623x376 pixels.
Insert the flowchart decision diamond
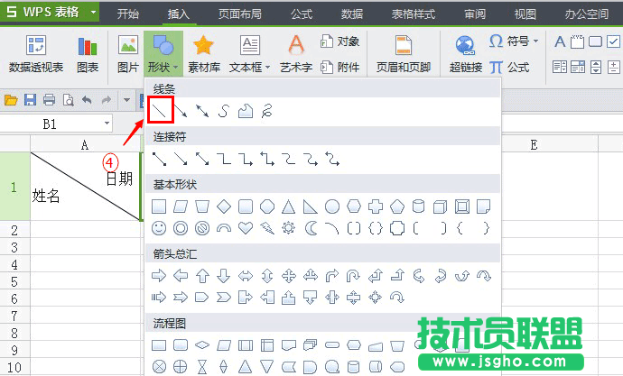[202, 345]
